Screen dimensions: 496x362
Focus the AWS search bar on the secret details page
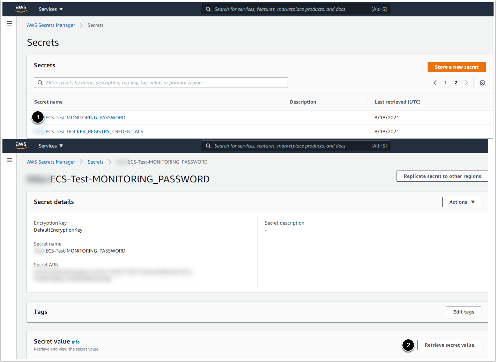[x=296, y=146]
